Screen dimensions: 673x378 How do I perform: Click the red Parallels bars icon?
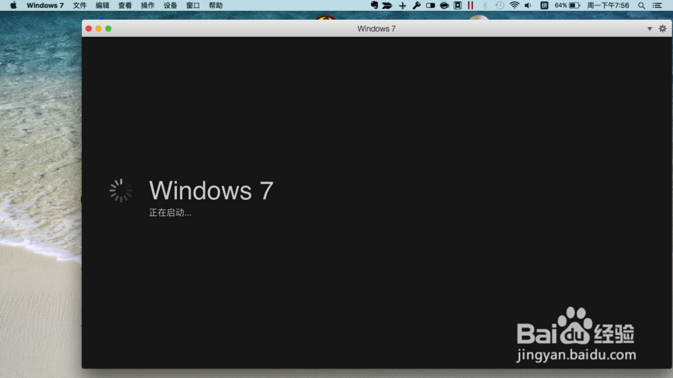click(470, 5)
